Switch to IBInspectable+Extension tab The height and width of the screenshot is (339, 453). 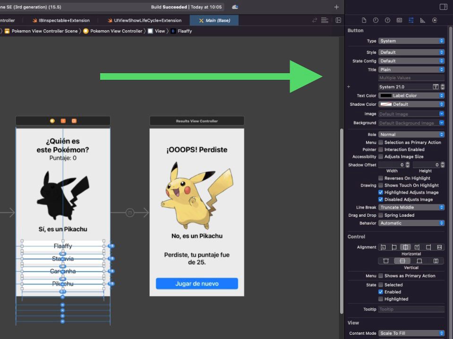click(61, 20)
